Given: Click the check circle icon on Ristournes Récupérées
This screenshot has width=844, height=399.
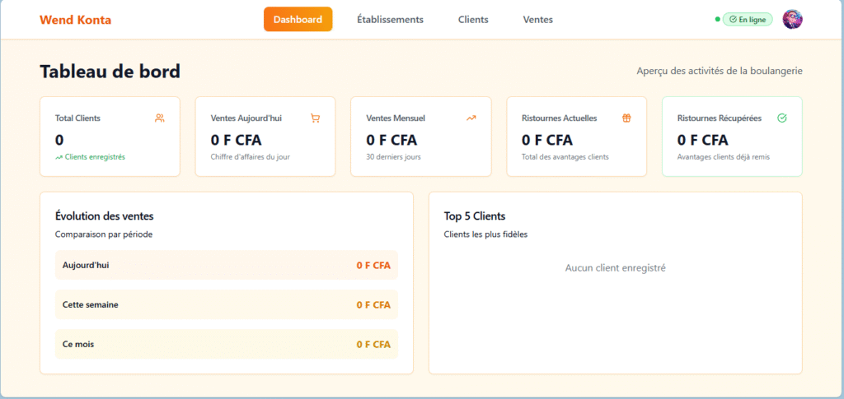Looking at the screenshot, I should (x=782, y=118).
